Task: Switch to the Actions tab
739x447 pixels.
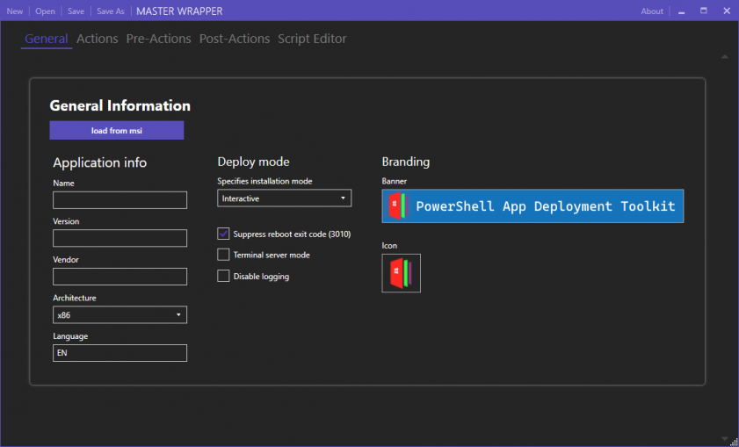Action: 97,39
